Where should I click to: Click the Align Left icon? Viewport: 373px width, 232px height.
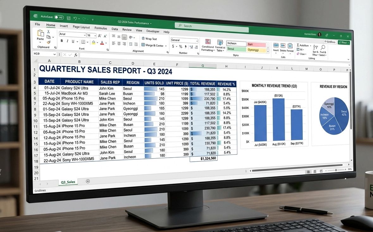pos(114,43)
